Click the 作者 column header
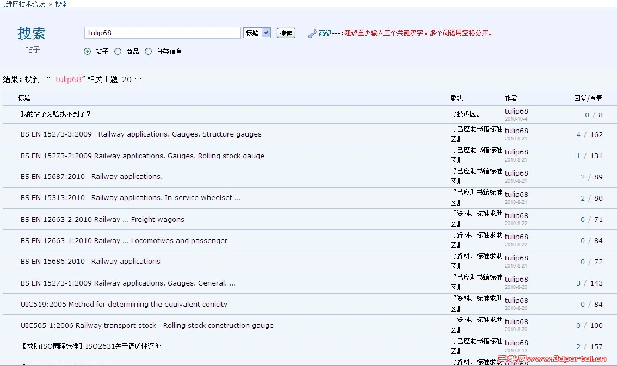This screenshot has width=617, height=366. 511,98
